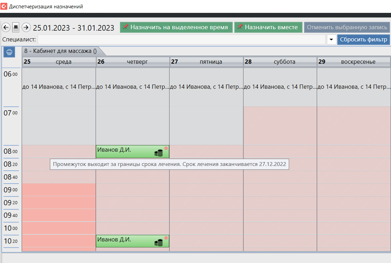Click coins icon on 10:20 Иванов Д.И. appointment
Viewport: 391px width, 263px height.
point(159,242)
